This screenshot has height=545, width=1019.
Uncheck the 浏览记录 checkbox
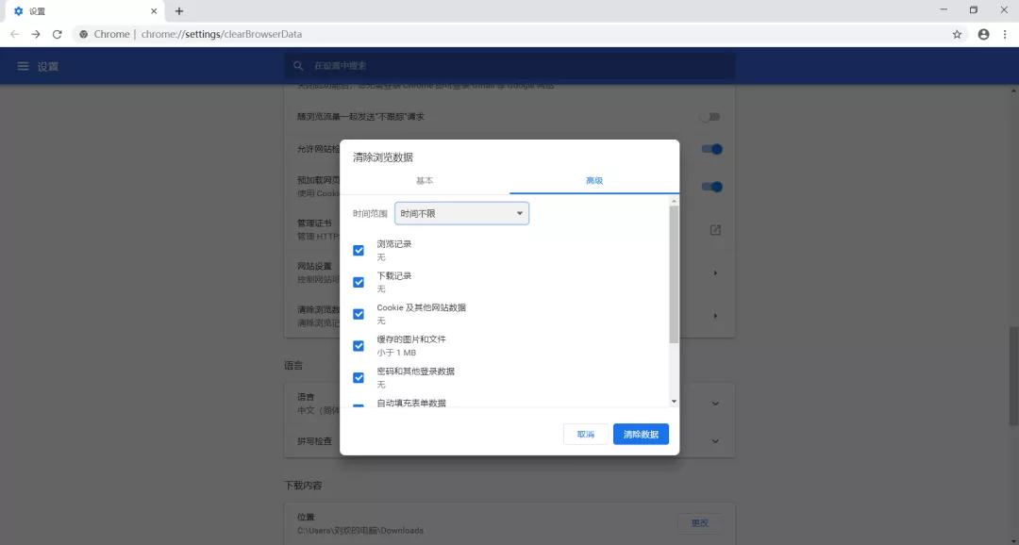tap(359, 250)
